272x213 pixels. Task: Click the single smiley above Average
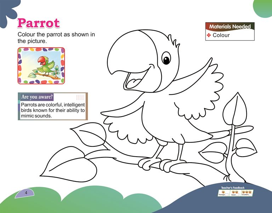tap(223, 192)
